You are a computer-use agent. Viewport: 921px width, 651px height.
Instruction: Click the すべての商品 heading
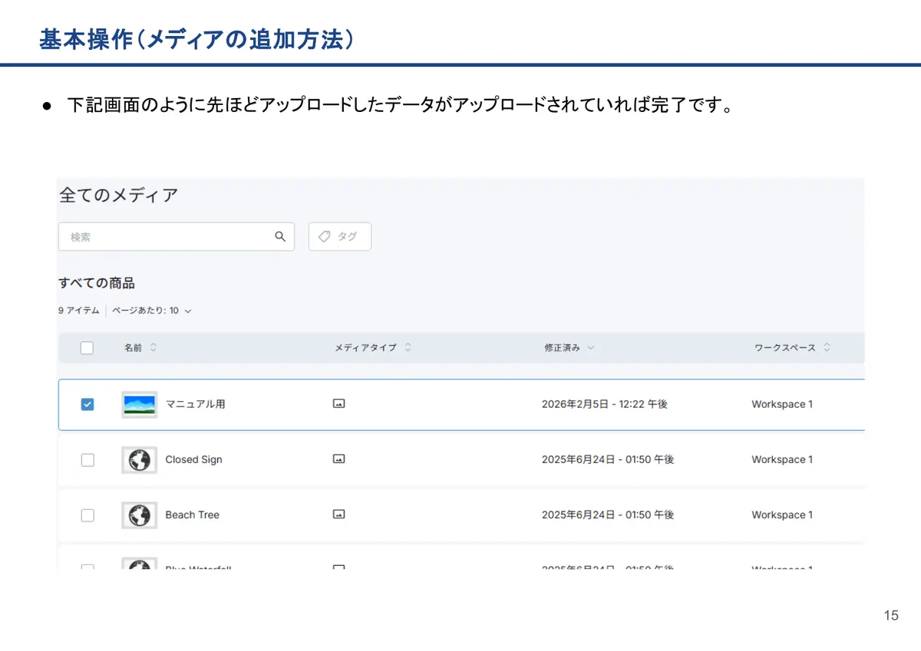coord(97,283)
